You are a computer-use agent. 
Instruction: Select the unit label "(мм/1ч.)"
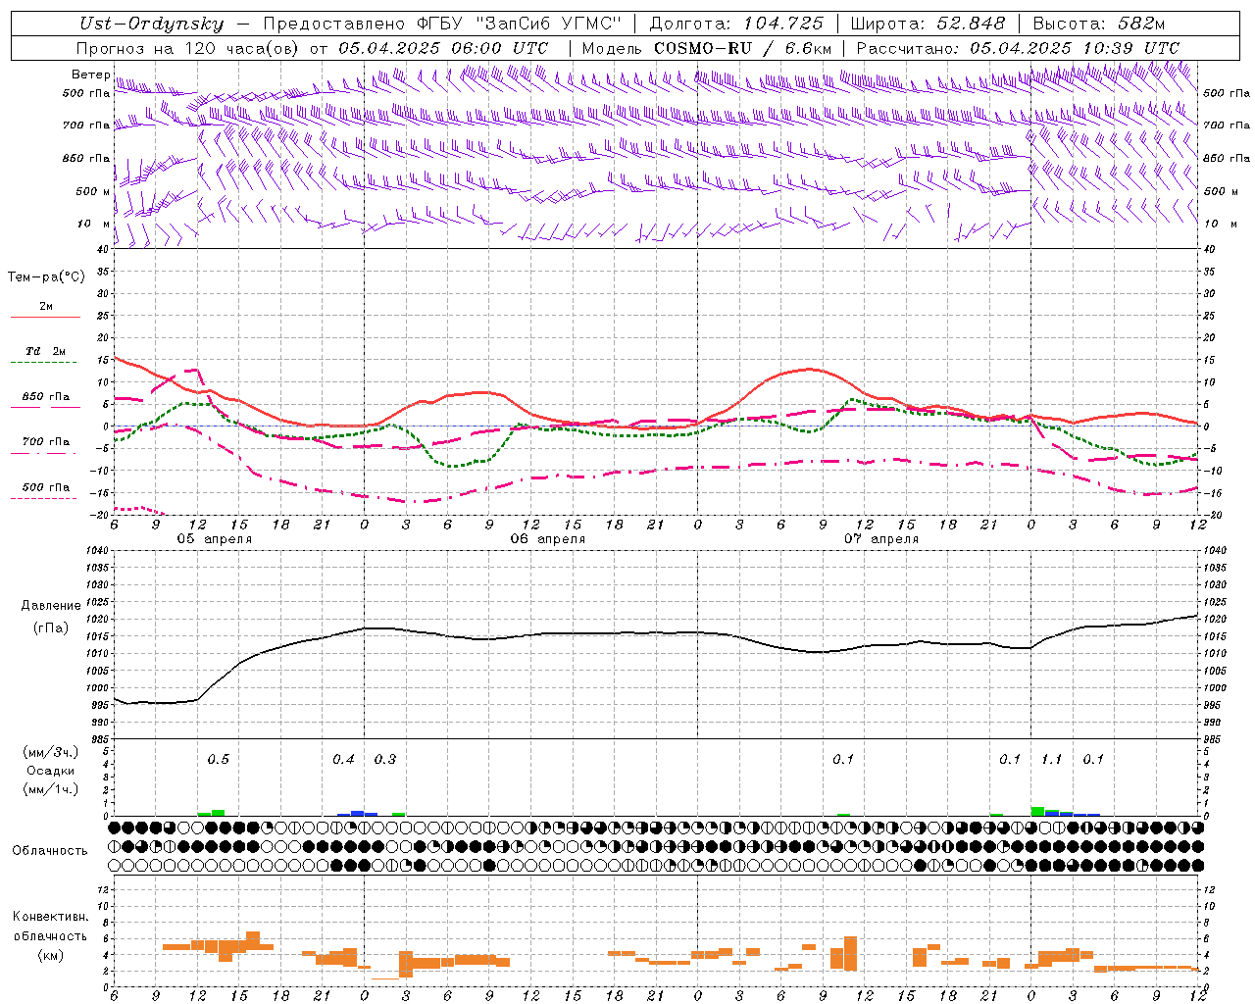tap(51, 789)
